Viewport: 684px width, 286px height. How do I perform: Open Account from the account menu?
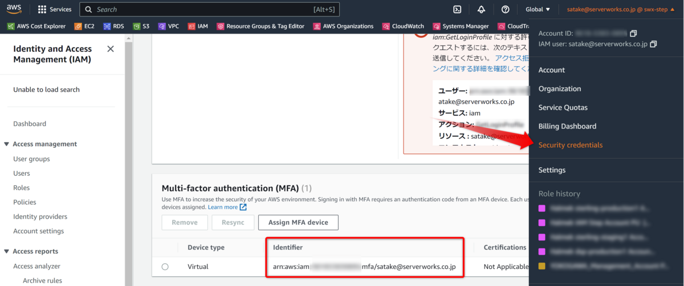(x=552, y=70)
